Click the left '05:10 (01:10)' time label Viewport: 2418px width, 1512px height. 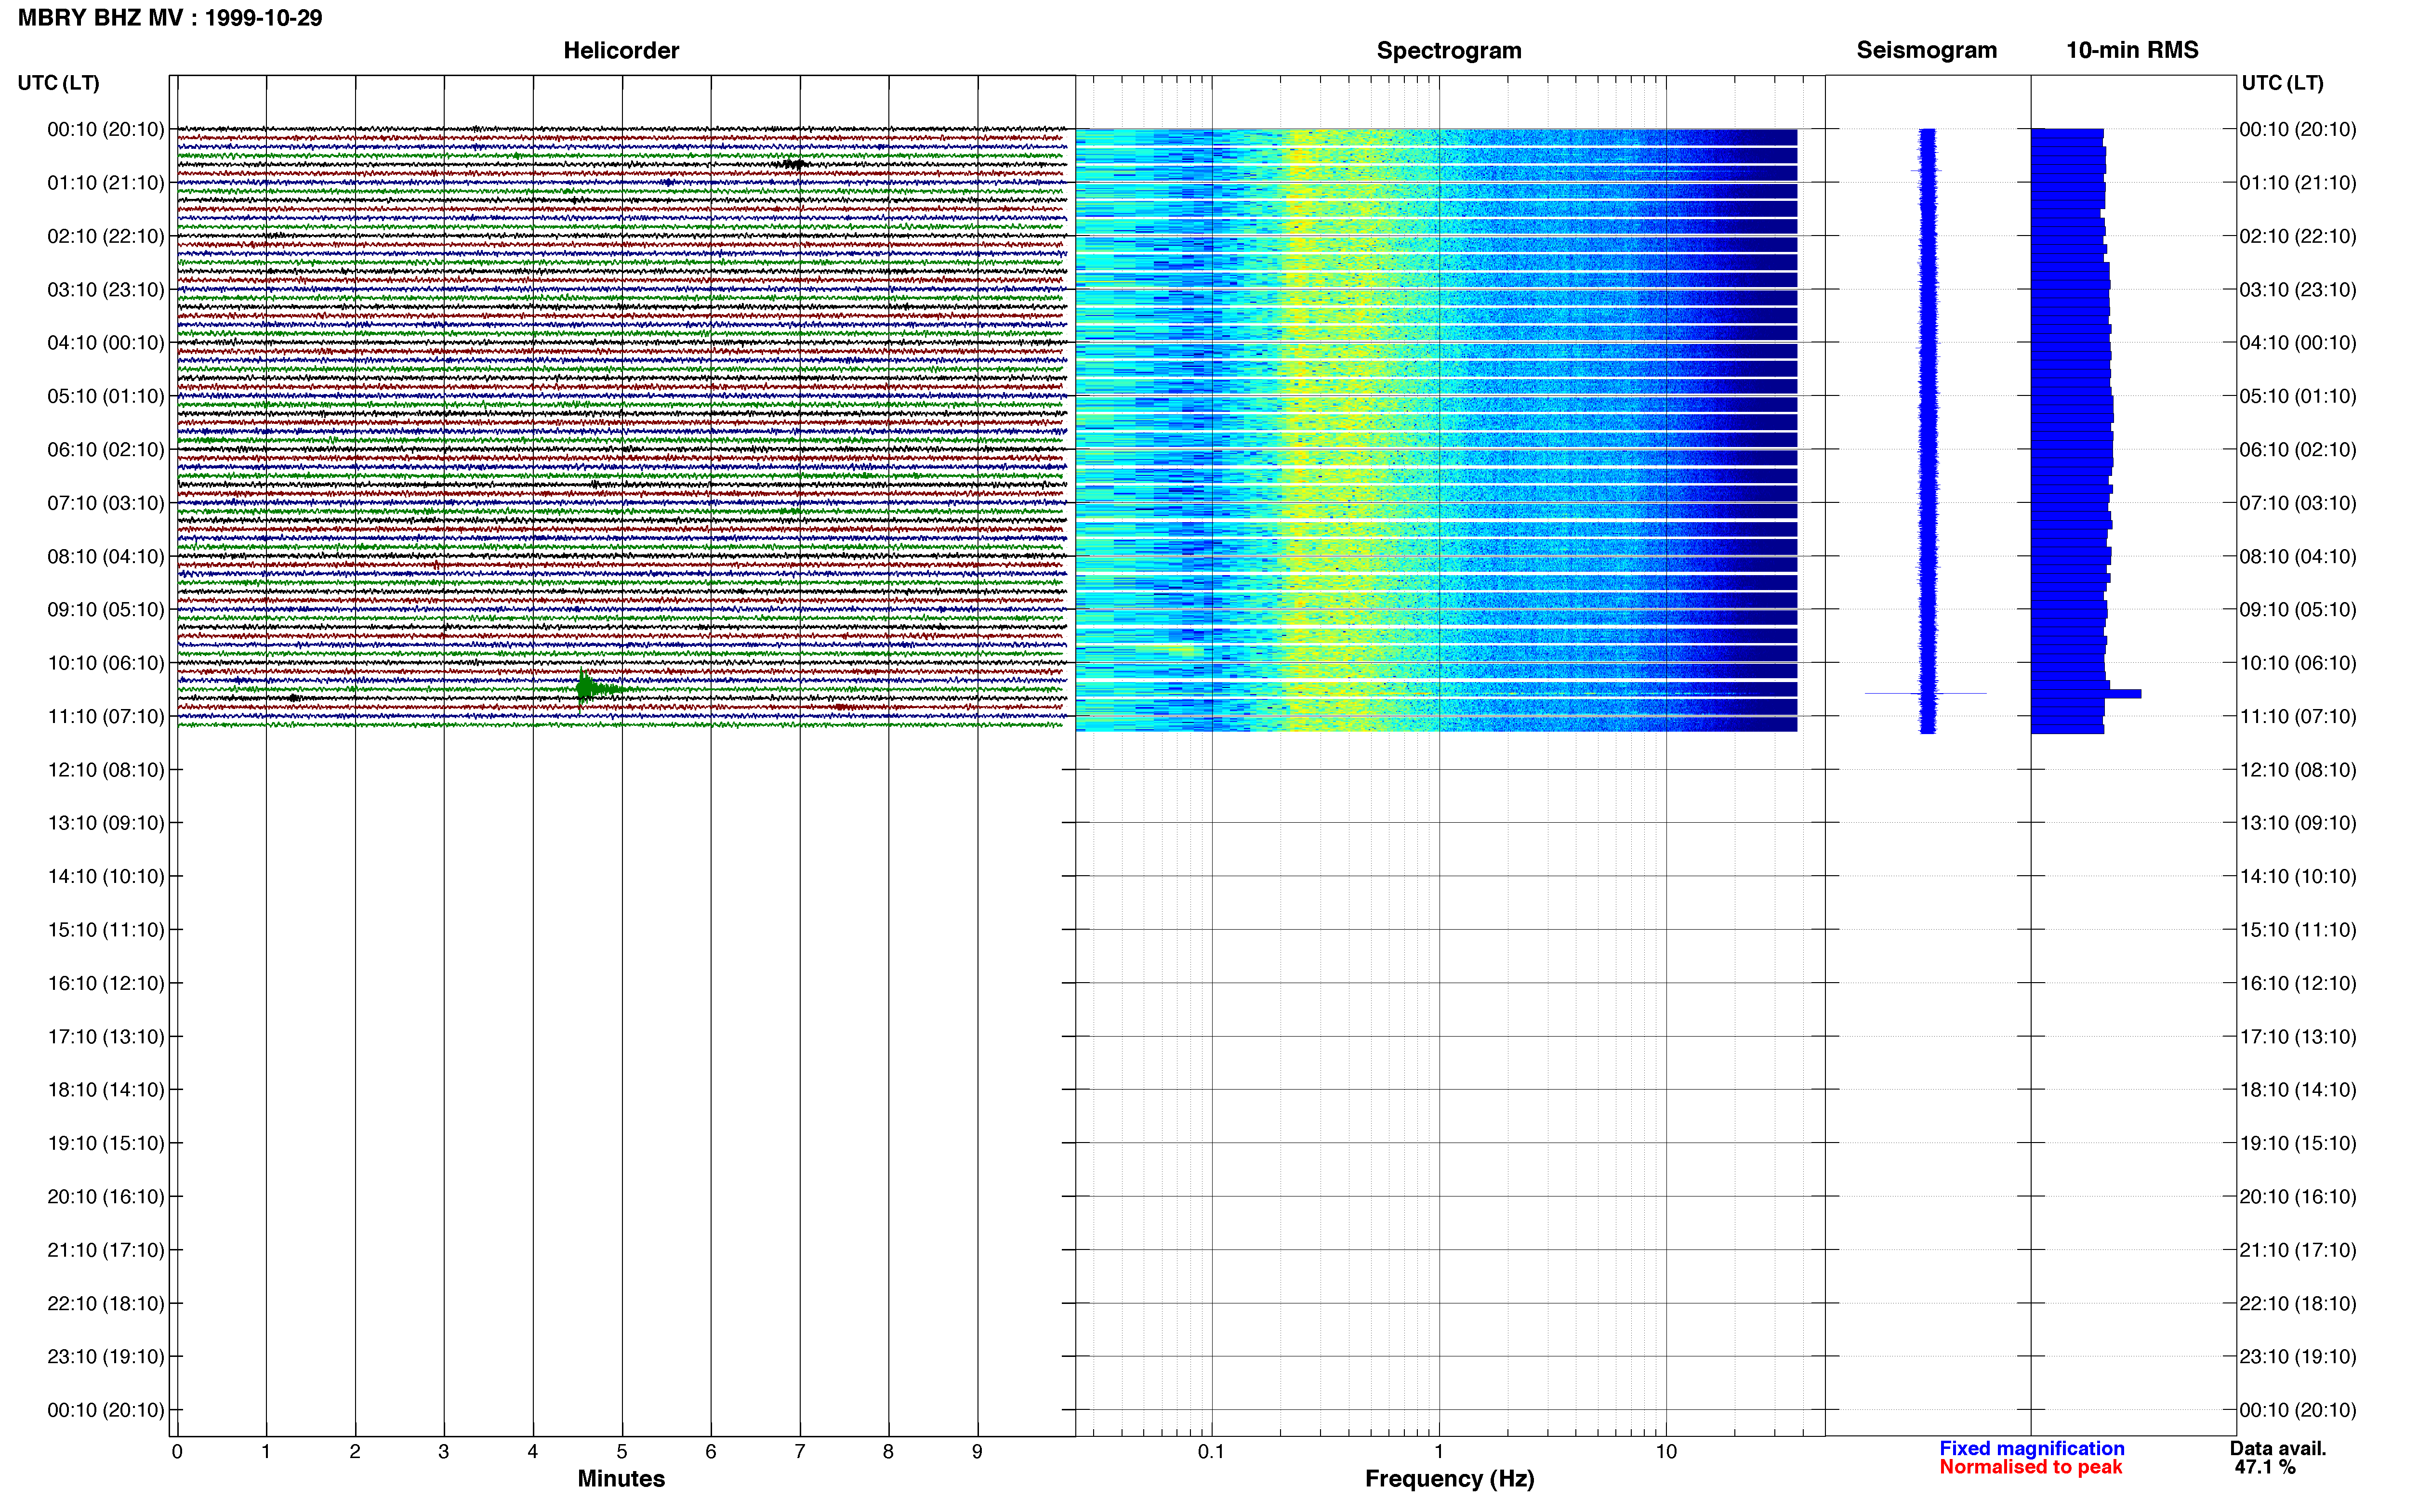coord(106,396)
